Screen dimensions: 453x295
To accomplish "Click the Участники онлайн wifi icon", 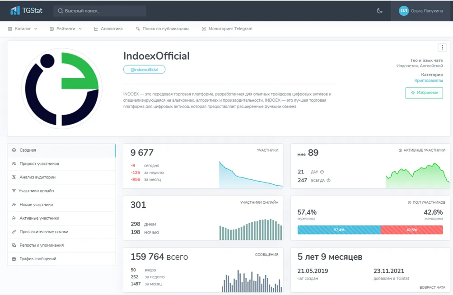I will (14, 191).
